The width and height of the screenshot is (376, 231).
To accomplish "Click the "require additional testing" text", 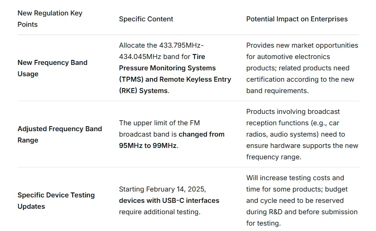I will tap(159, 212).
